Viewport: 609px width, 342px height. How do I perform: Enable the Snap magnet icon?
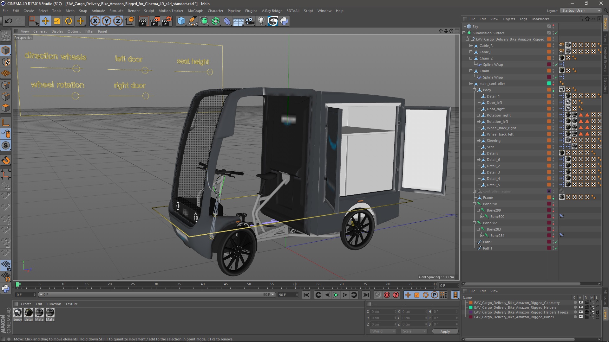pyautogui.click(x=6, y=160)
